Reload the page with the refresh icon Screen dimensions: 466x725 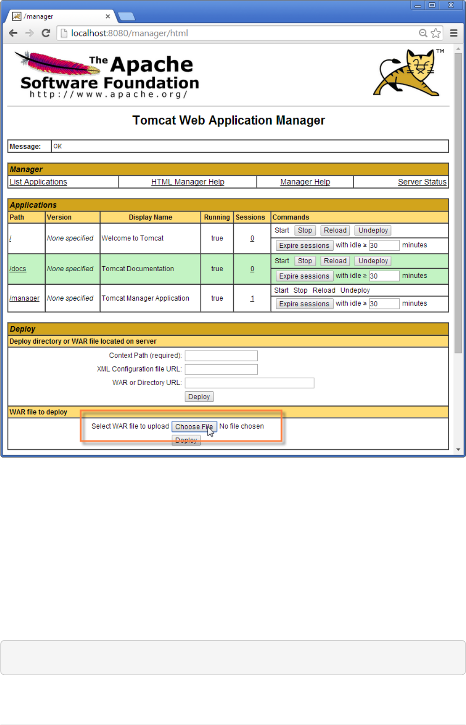pyautogui.click(x=46, y=33)
